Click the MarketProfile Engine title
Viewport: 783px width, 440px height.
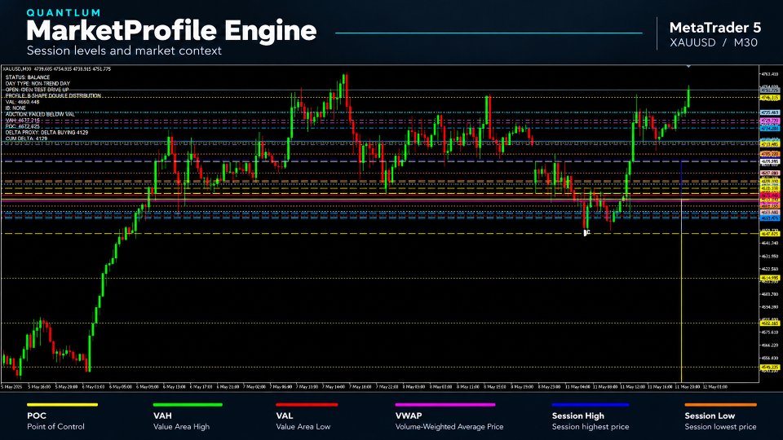click(x=171, y=30)
